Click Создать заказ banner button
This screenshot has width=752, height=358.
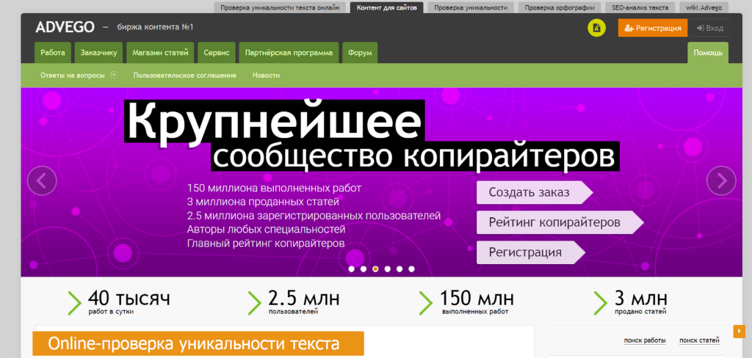535,193
